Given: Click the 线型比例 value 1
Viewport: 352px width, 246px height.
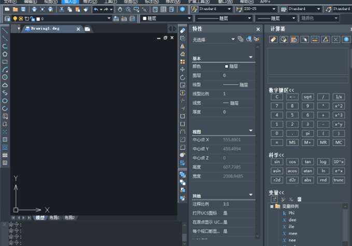Looking at the screenshot, I should click(x=224, y=94).
